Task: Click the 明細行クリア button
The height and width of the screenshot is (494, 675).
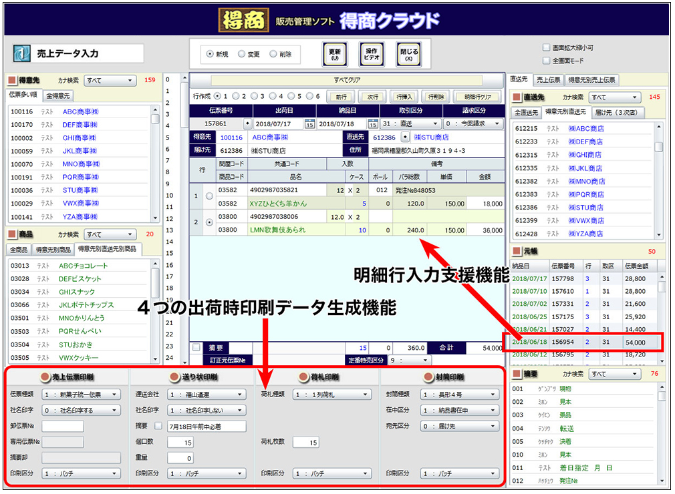Action: point(477,97)
